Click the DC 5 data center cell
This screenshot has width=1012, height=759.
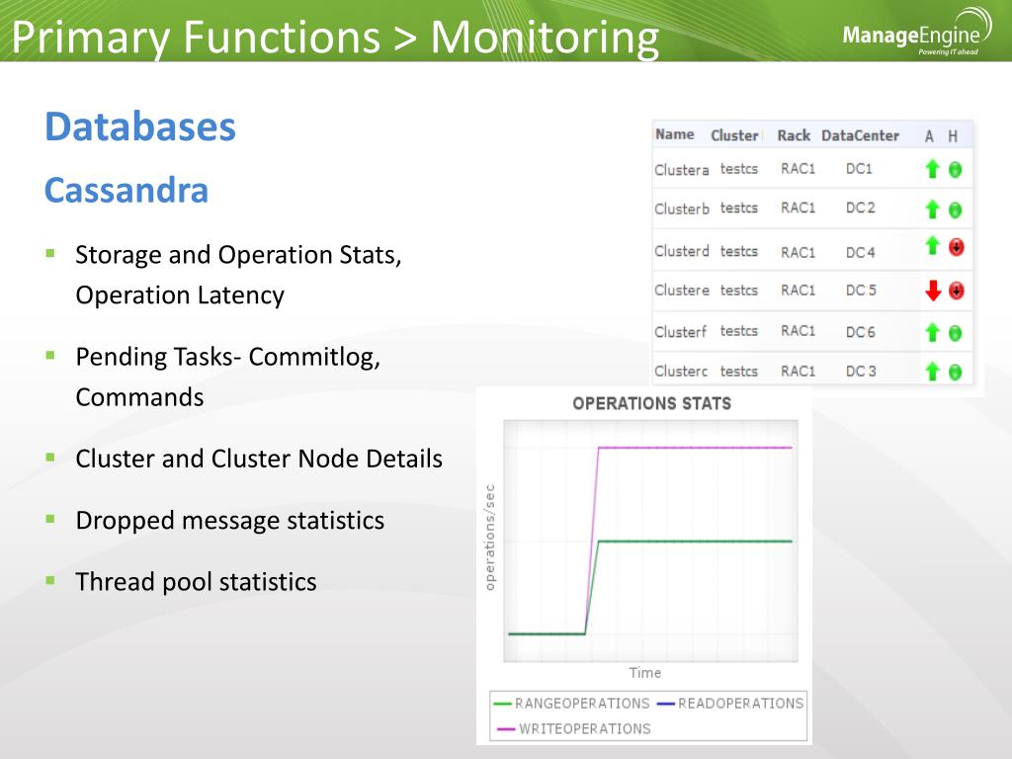coord(861,291)
